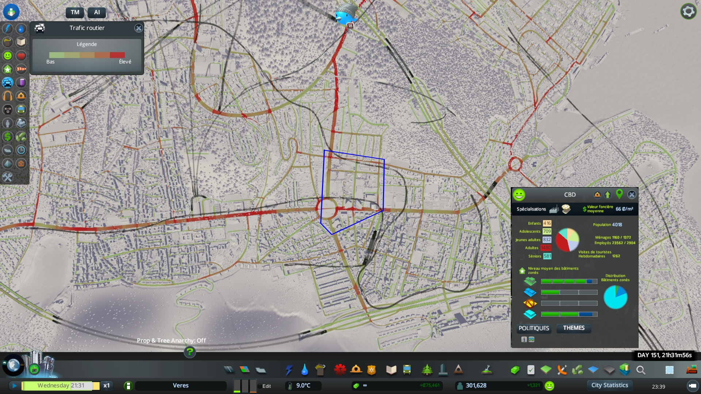Select the bulldozer tool
Viewport: 701px width, 394px height.
(692, 370)
